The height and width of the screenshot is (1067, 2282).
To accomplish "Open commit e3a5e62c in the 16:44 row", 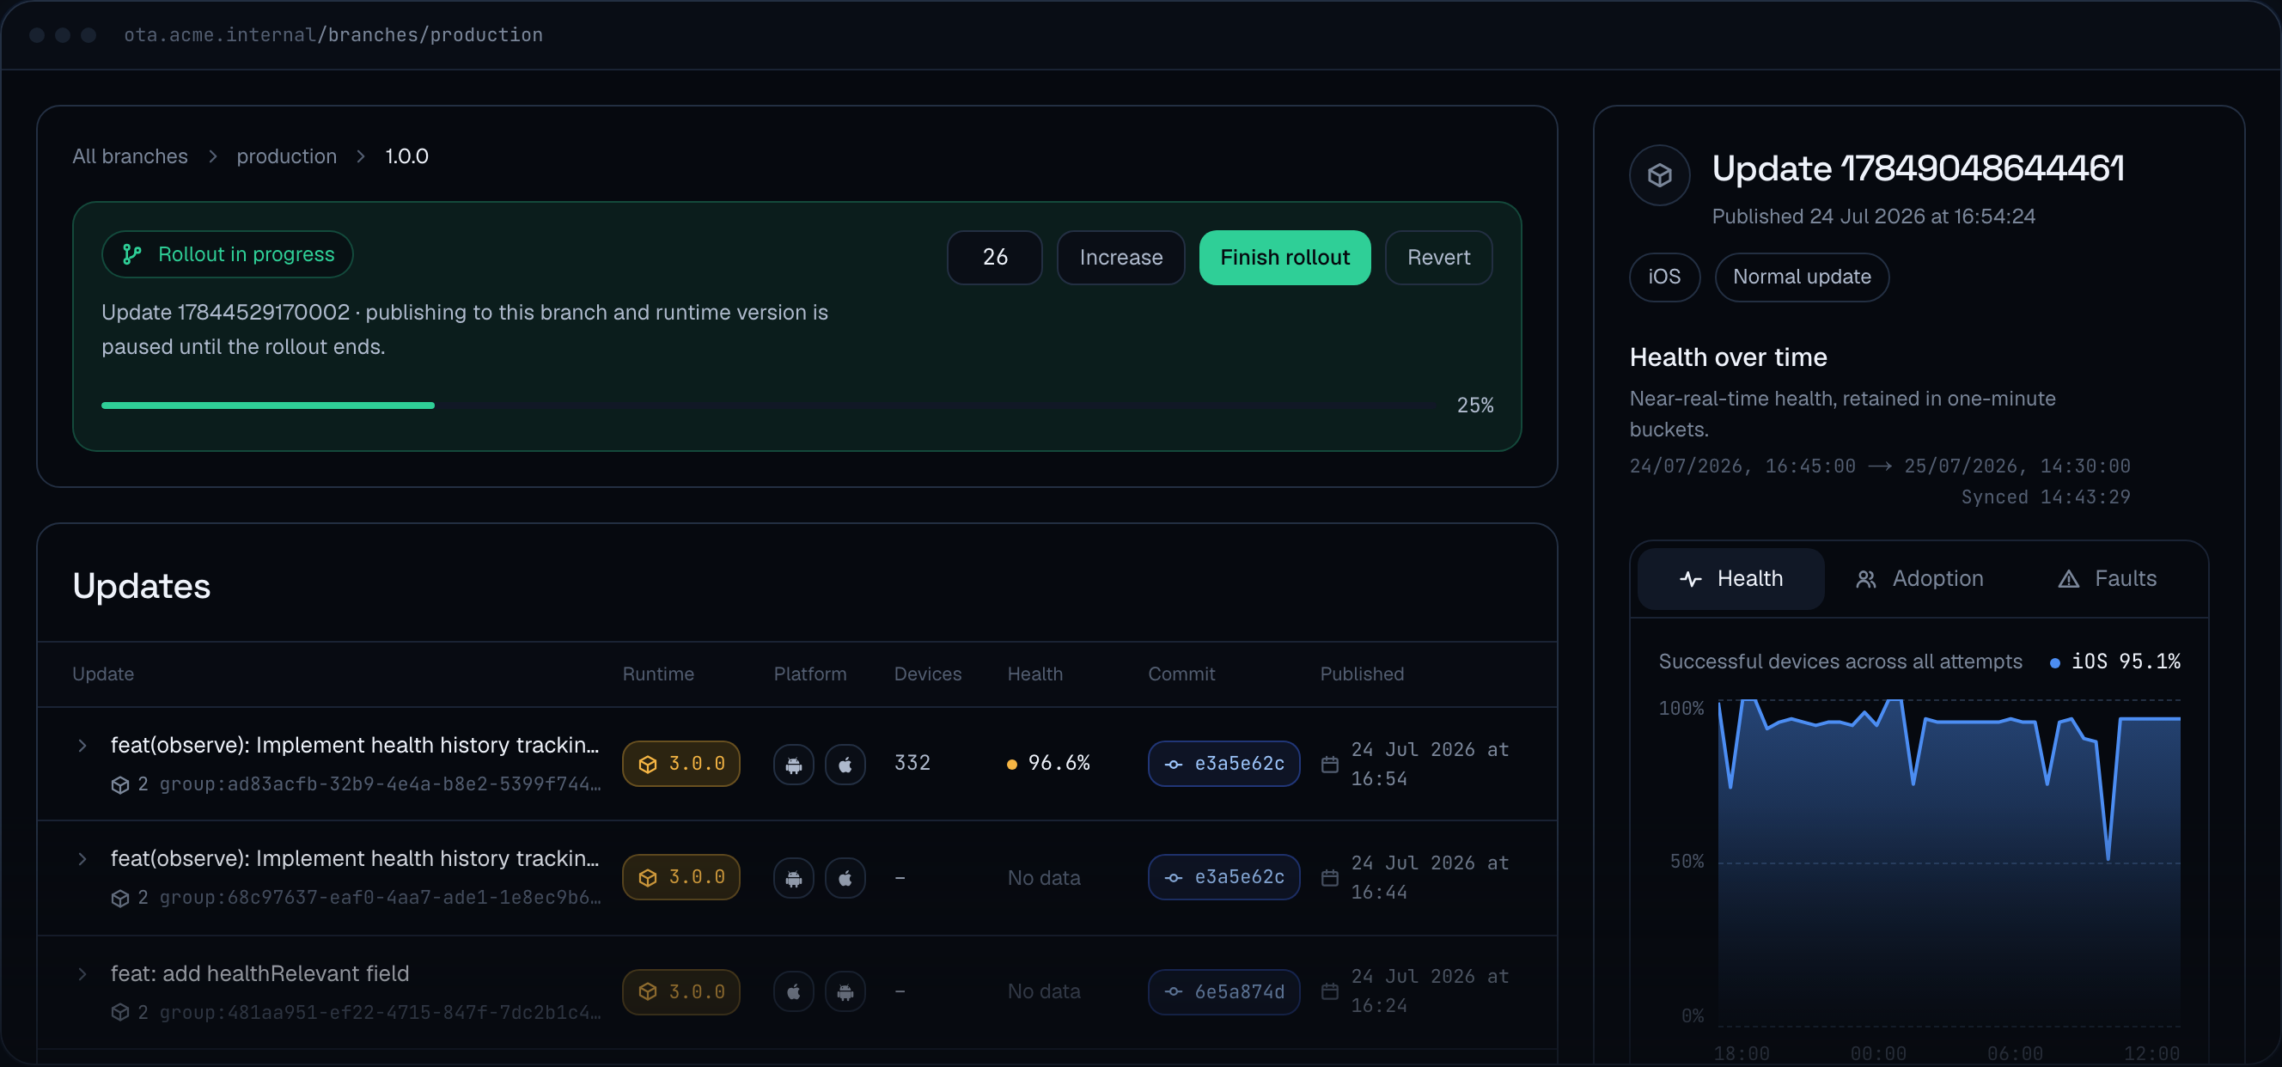I will tap(1223, 876).
